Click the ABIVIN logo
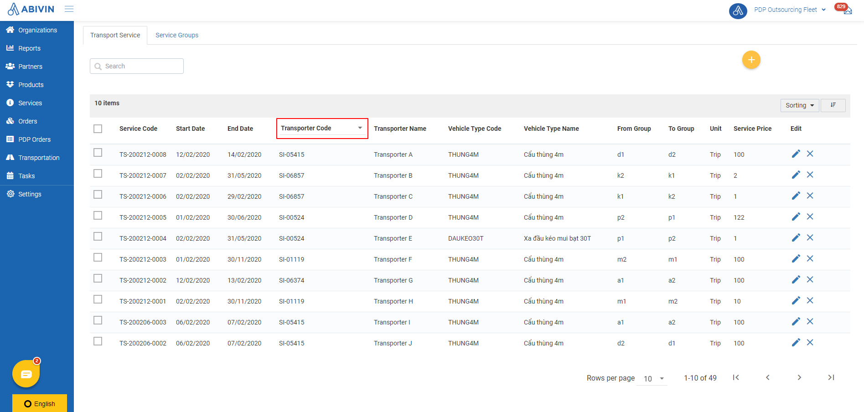The height and width of the screenshot is (412, 864). coord(31,9)
